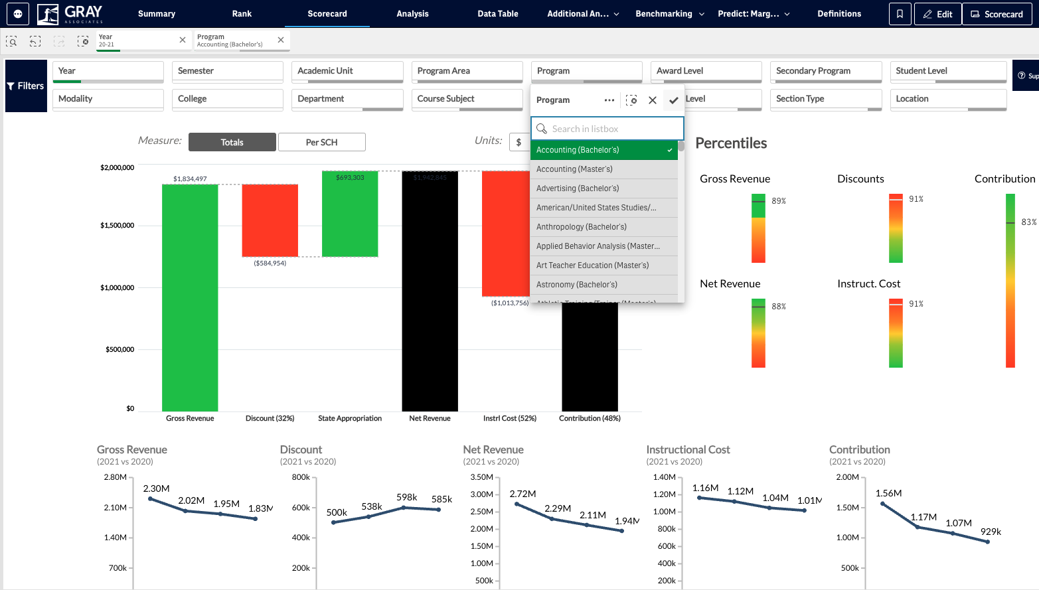Open the Scorecard sheet button
Screen dimensions: 1039x590
pyautogui.click(x=997, y=14)
